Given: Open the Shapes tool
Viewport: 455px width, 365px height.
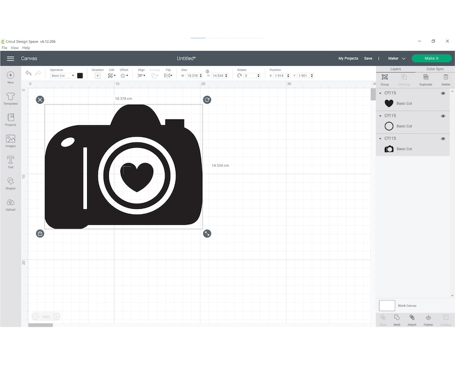Looking at the screenshot, I should [x=10, y=182].
